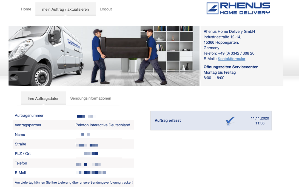This screenshot has width=299, height=194.
Task: Click the Rhenus Home Delivery logo
Action: [238, 8]
